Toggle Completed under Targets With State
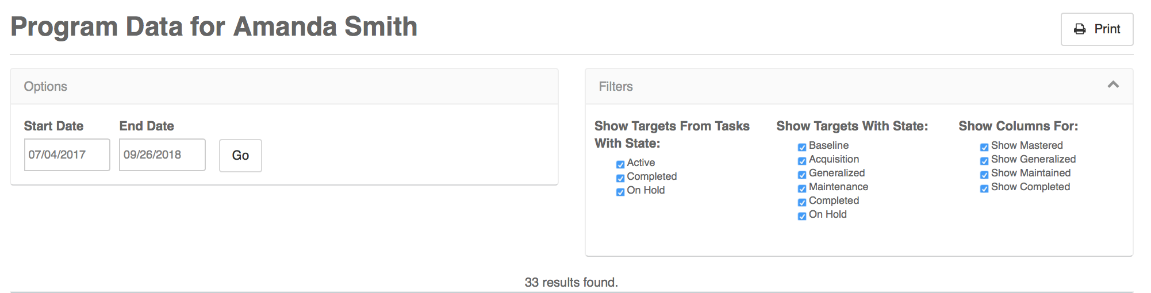Screen dimensions: 1151x293 click(x=802, y=202)
